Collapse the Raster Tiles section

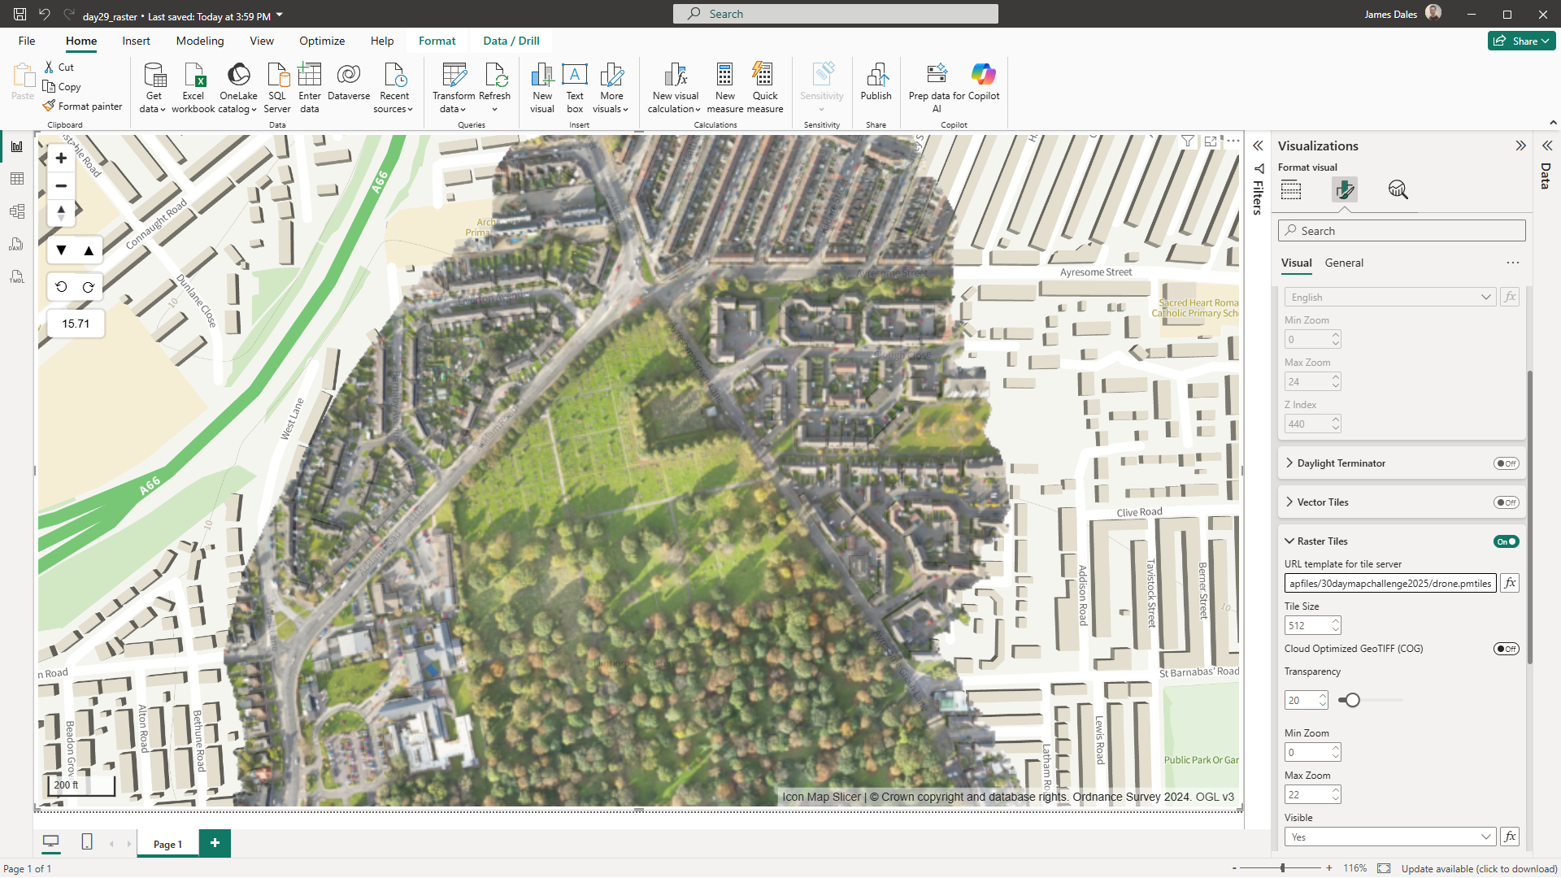click(x=1289, y=541)
